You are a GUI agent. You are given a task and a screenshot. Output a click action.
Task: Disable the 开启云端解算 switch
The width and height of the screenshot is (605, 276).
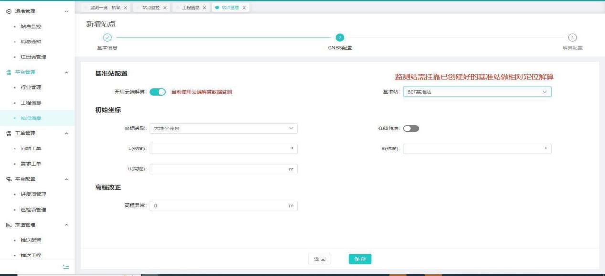(x=158, y=92)
